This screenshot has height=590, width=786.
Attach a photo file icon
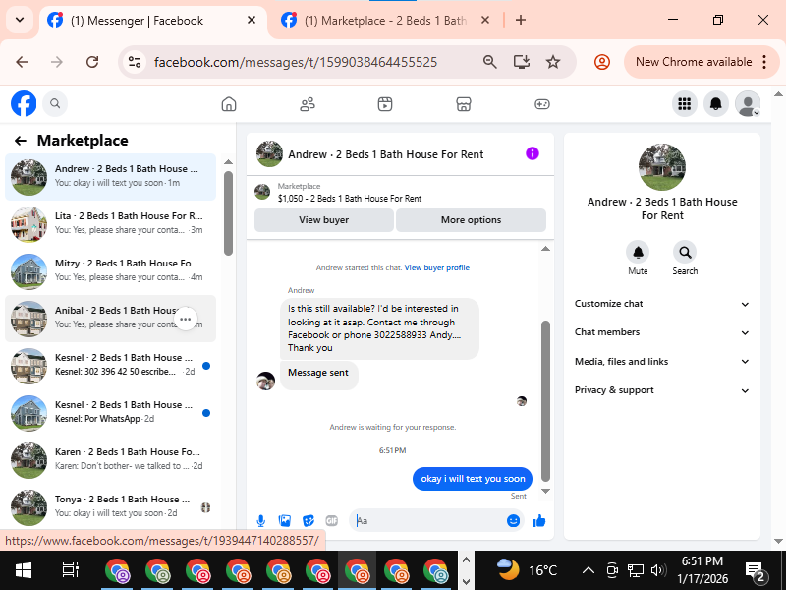point(284,521)
